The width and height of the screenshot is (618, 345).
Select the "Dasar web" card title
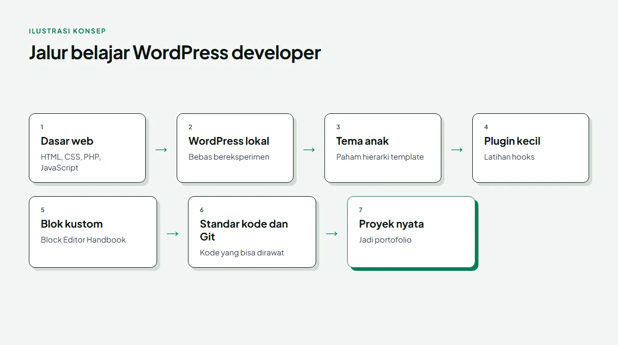coord(67,141)
